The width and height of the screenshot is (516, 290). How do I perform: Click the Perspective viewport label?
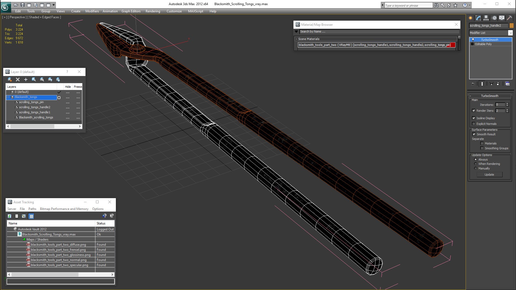tap(17, 17)
